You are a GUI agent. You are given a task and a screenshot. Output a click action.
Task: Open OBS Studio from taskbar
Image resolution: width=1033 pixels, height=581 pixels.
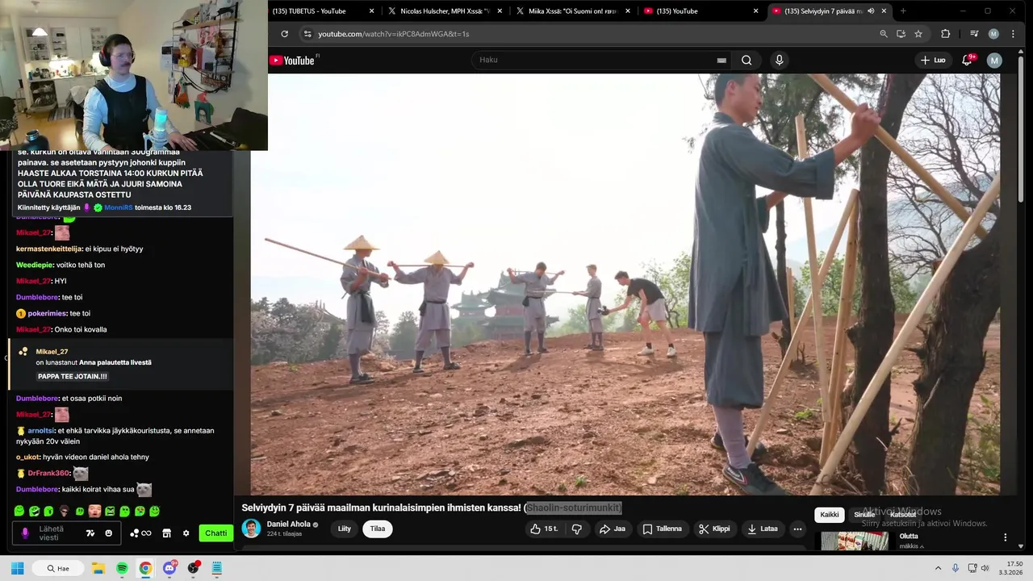tap(194, 568)
